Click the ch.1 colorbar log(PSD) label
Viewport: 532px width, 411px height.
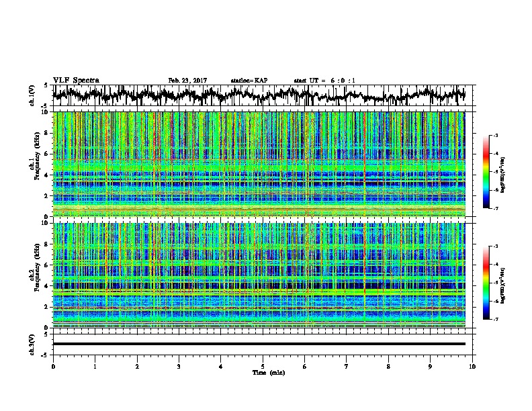(x=502, y=175)
